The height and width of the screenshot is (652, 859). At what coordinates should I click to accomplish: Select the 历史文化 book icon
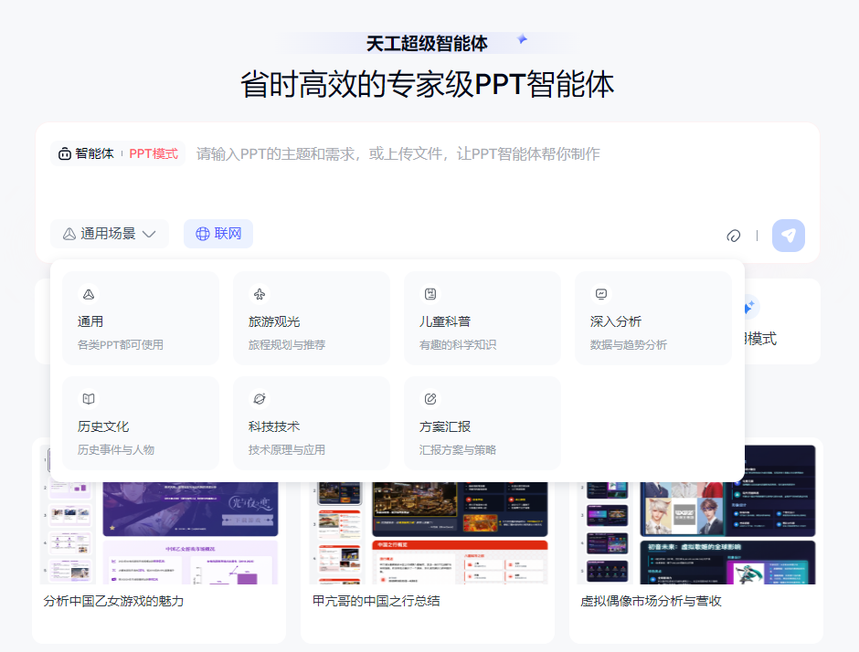point(90,399)
